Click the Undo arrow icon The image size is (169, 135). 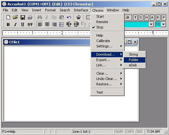[69, 17]
